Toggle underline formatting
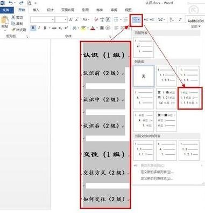The width and height of the screenshot is (205, 213). point(45,28)
